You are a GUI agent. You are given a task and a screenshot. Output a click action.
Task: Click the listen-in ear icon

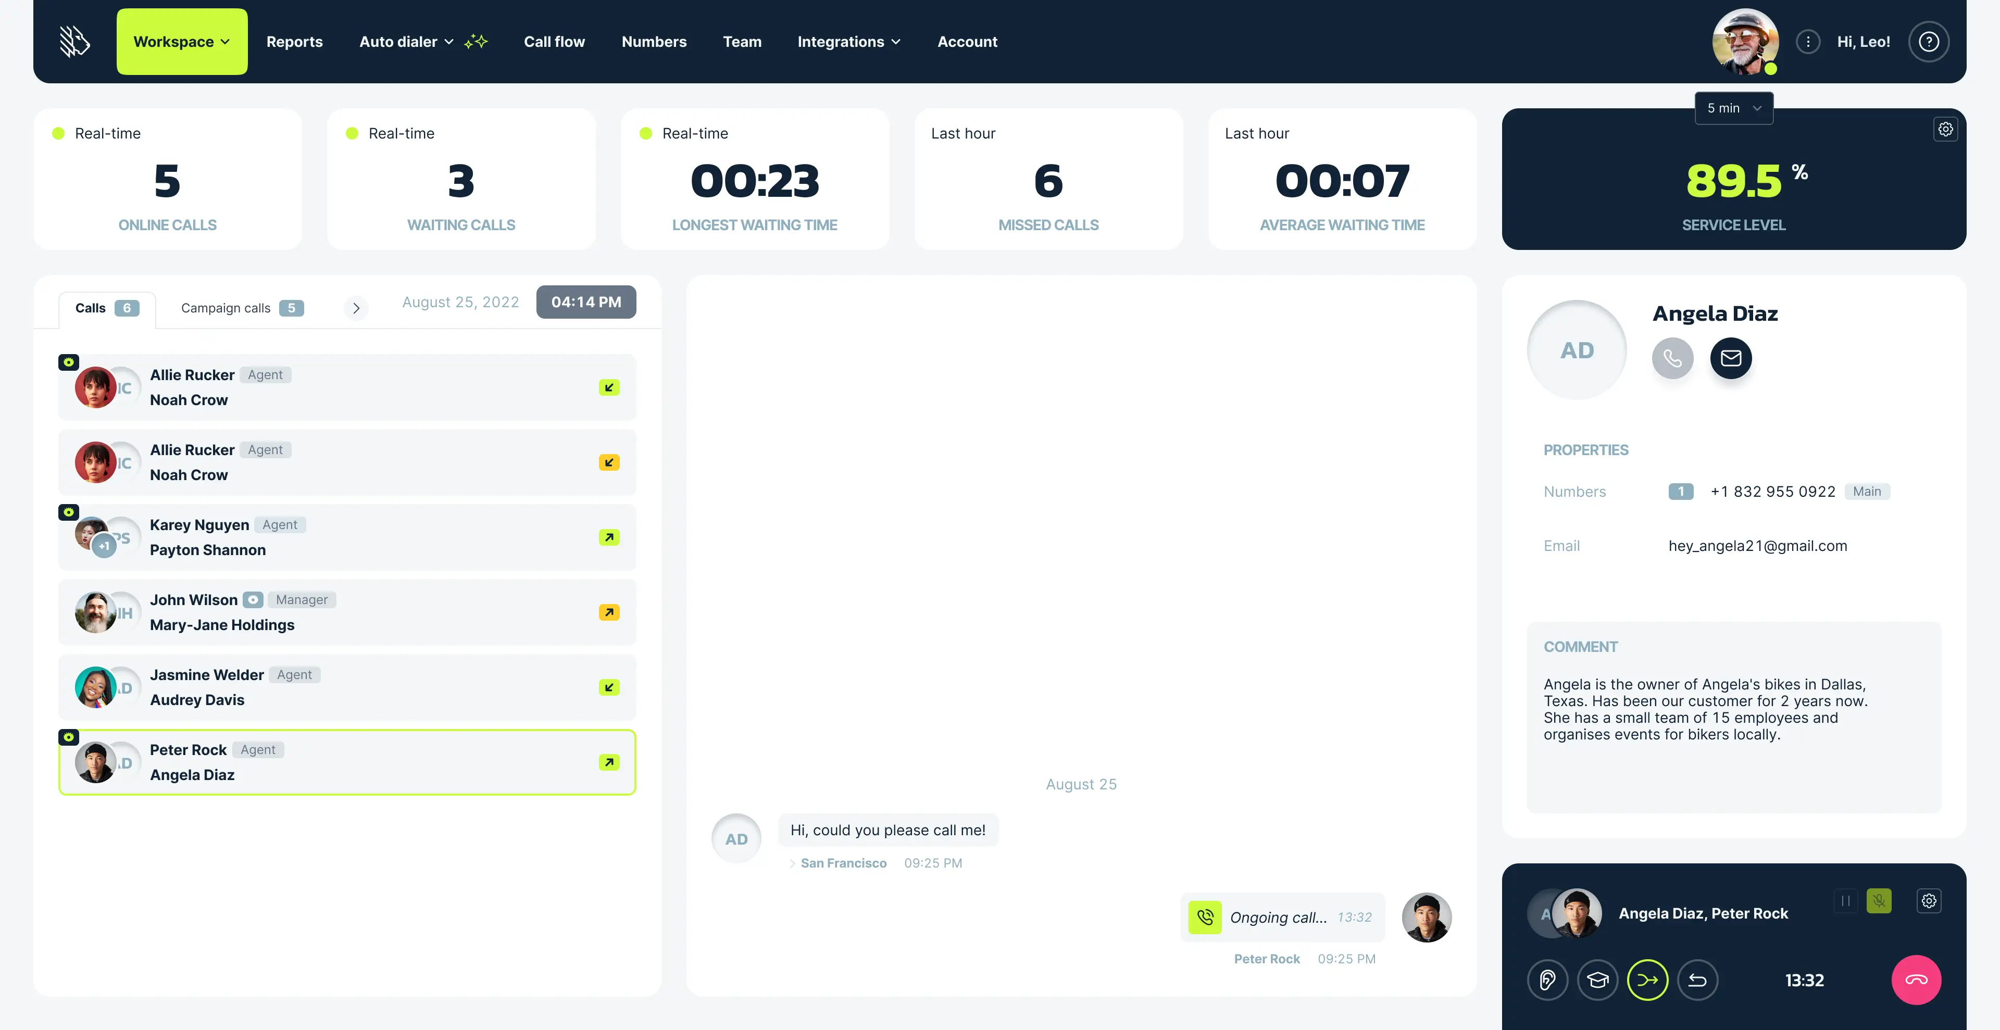(1547, 981)
